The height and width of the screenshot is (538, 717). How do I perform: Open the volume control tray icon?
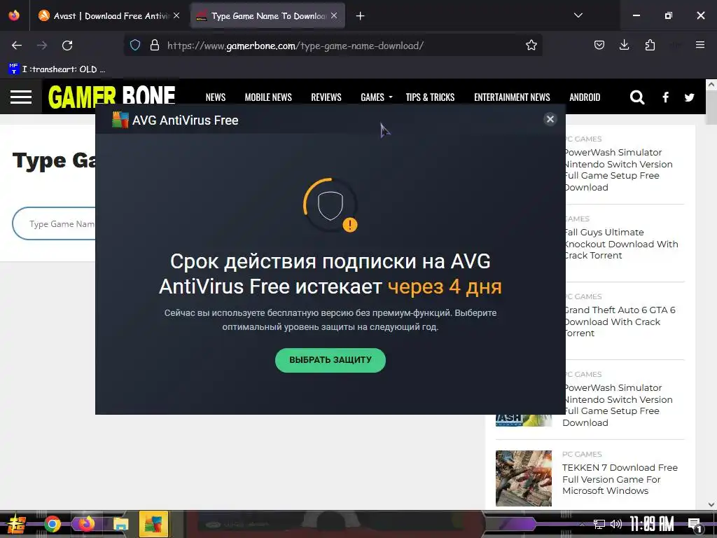coord(616,524)
